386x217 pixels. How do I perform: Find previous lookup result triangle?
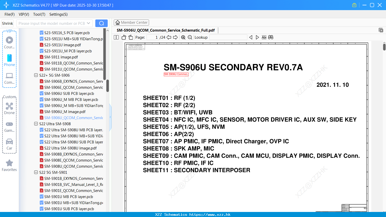point(251,37)
